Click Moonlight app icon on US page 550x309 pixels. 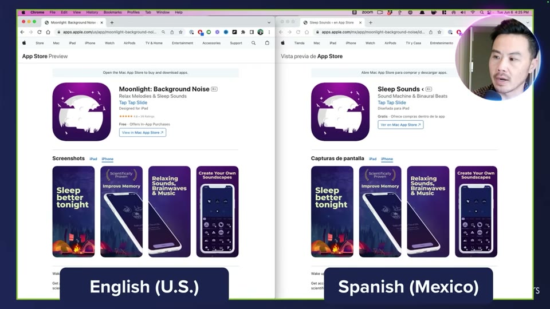[x=81, y=112]
